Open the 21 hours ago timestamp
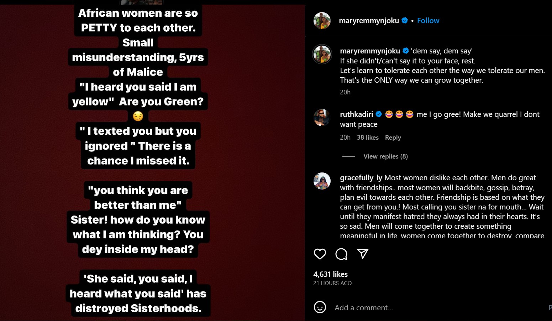Image resolution: width=552 pixels, height=321 pixels. [x=332, y=283]
